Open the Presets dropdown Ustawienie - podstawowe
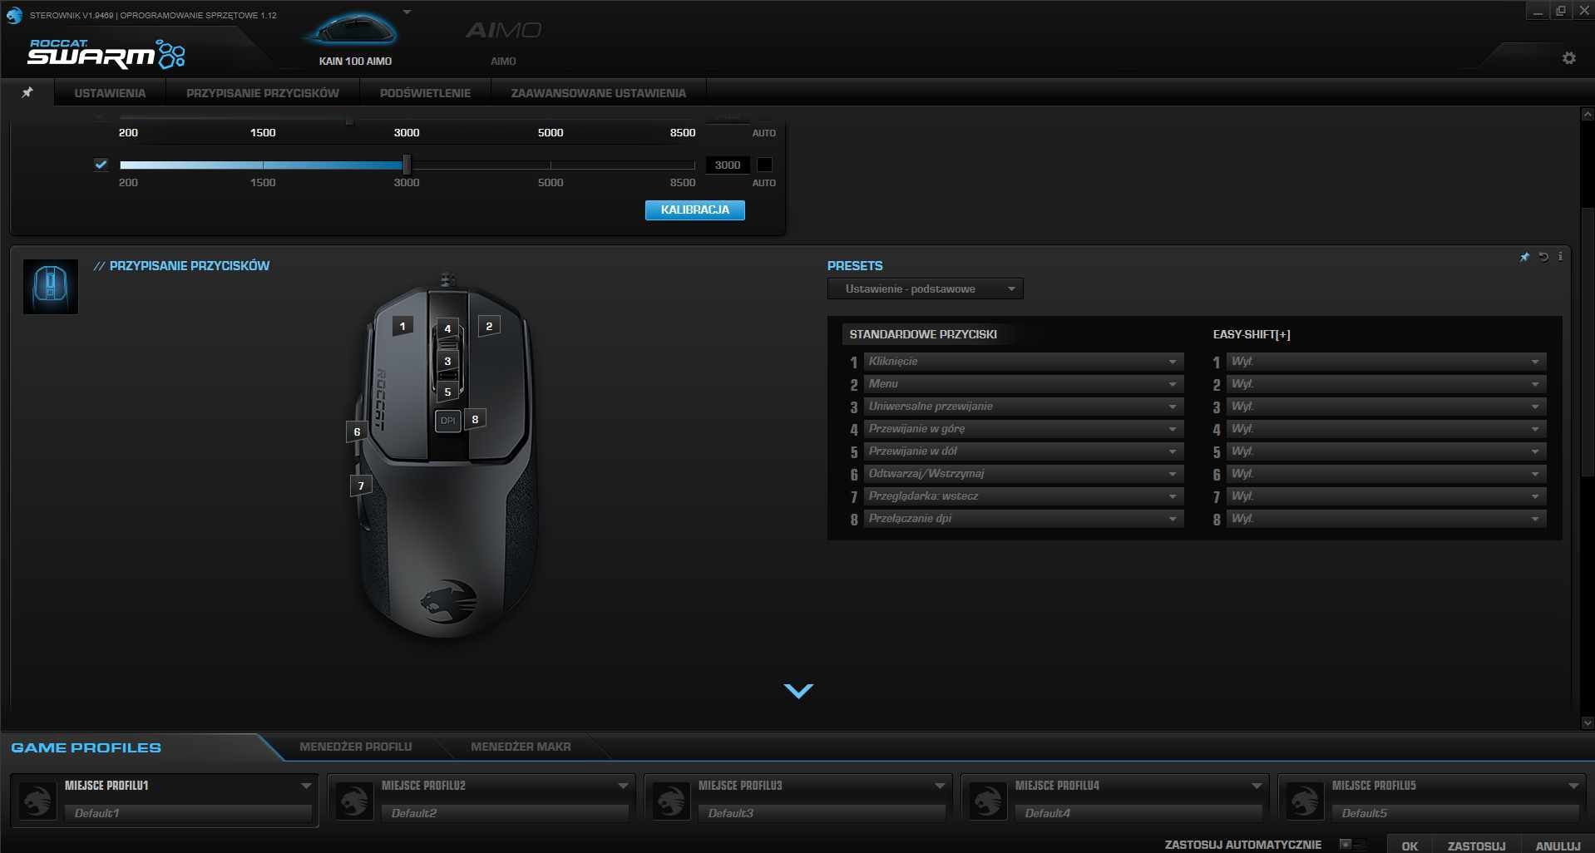Image resolution: width=1595 pixels, height=853 pixels. click(925, 288)
